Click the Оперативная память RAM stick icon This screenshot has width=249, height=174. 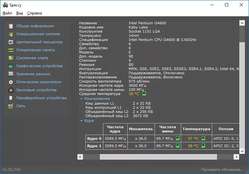(11, 50)
